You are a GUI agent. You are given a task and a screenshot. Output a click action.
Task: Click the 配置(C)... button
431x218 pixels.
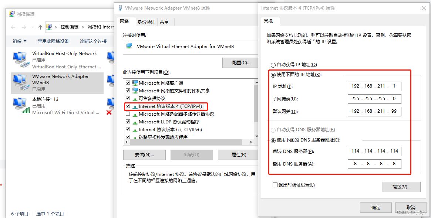coord(241,63)
